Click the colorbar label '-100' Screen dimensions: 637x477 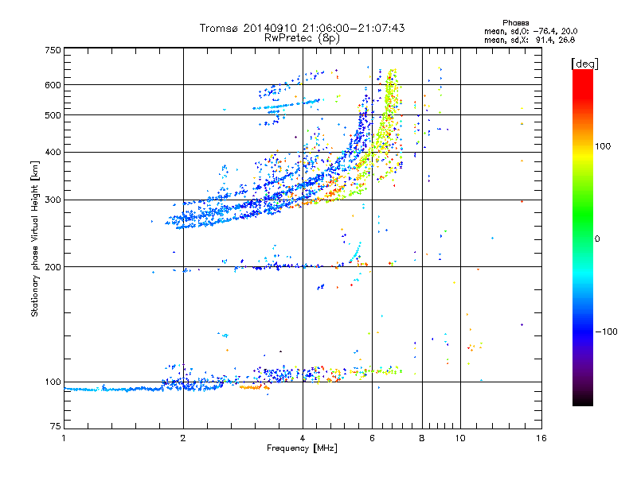[x=606, y=332]
